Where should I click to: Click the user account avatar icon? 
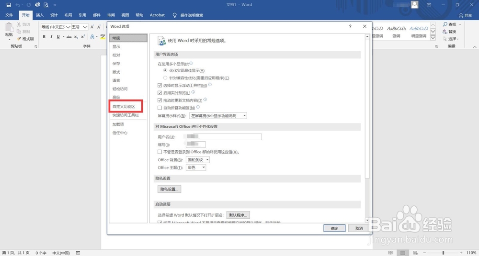[x=414, y=5]
